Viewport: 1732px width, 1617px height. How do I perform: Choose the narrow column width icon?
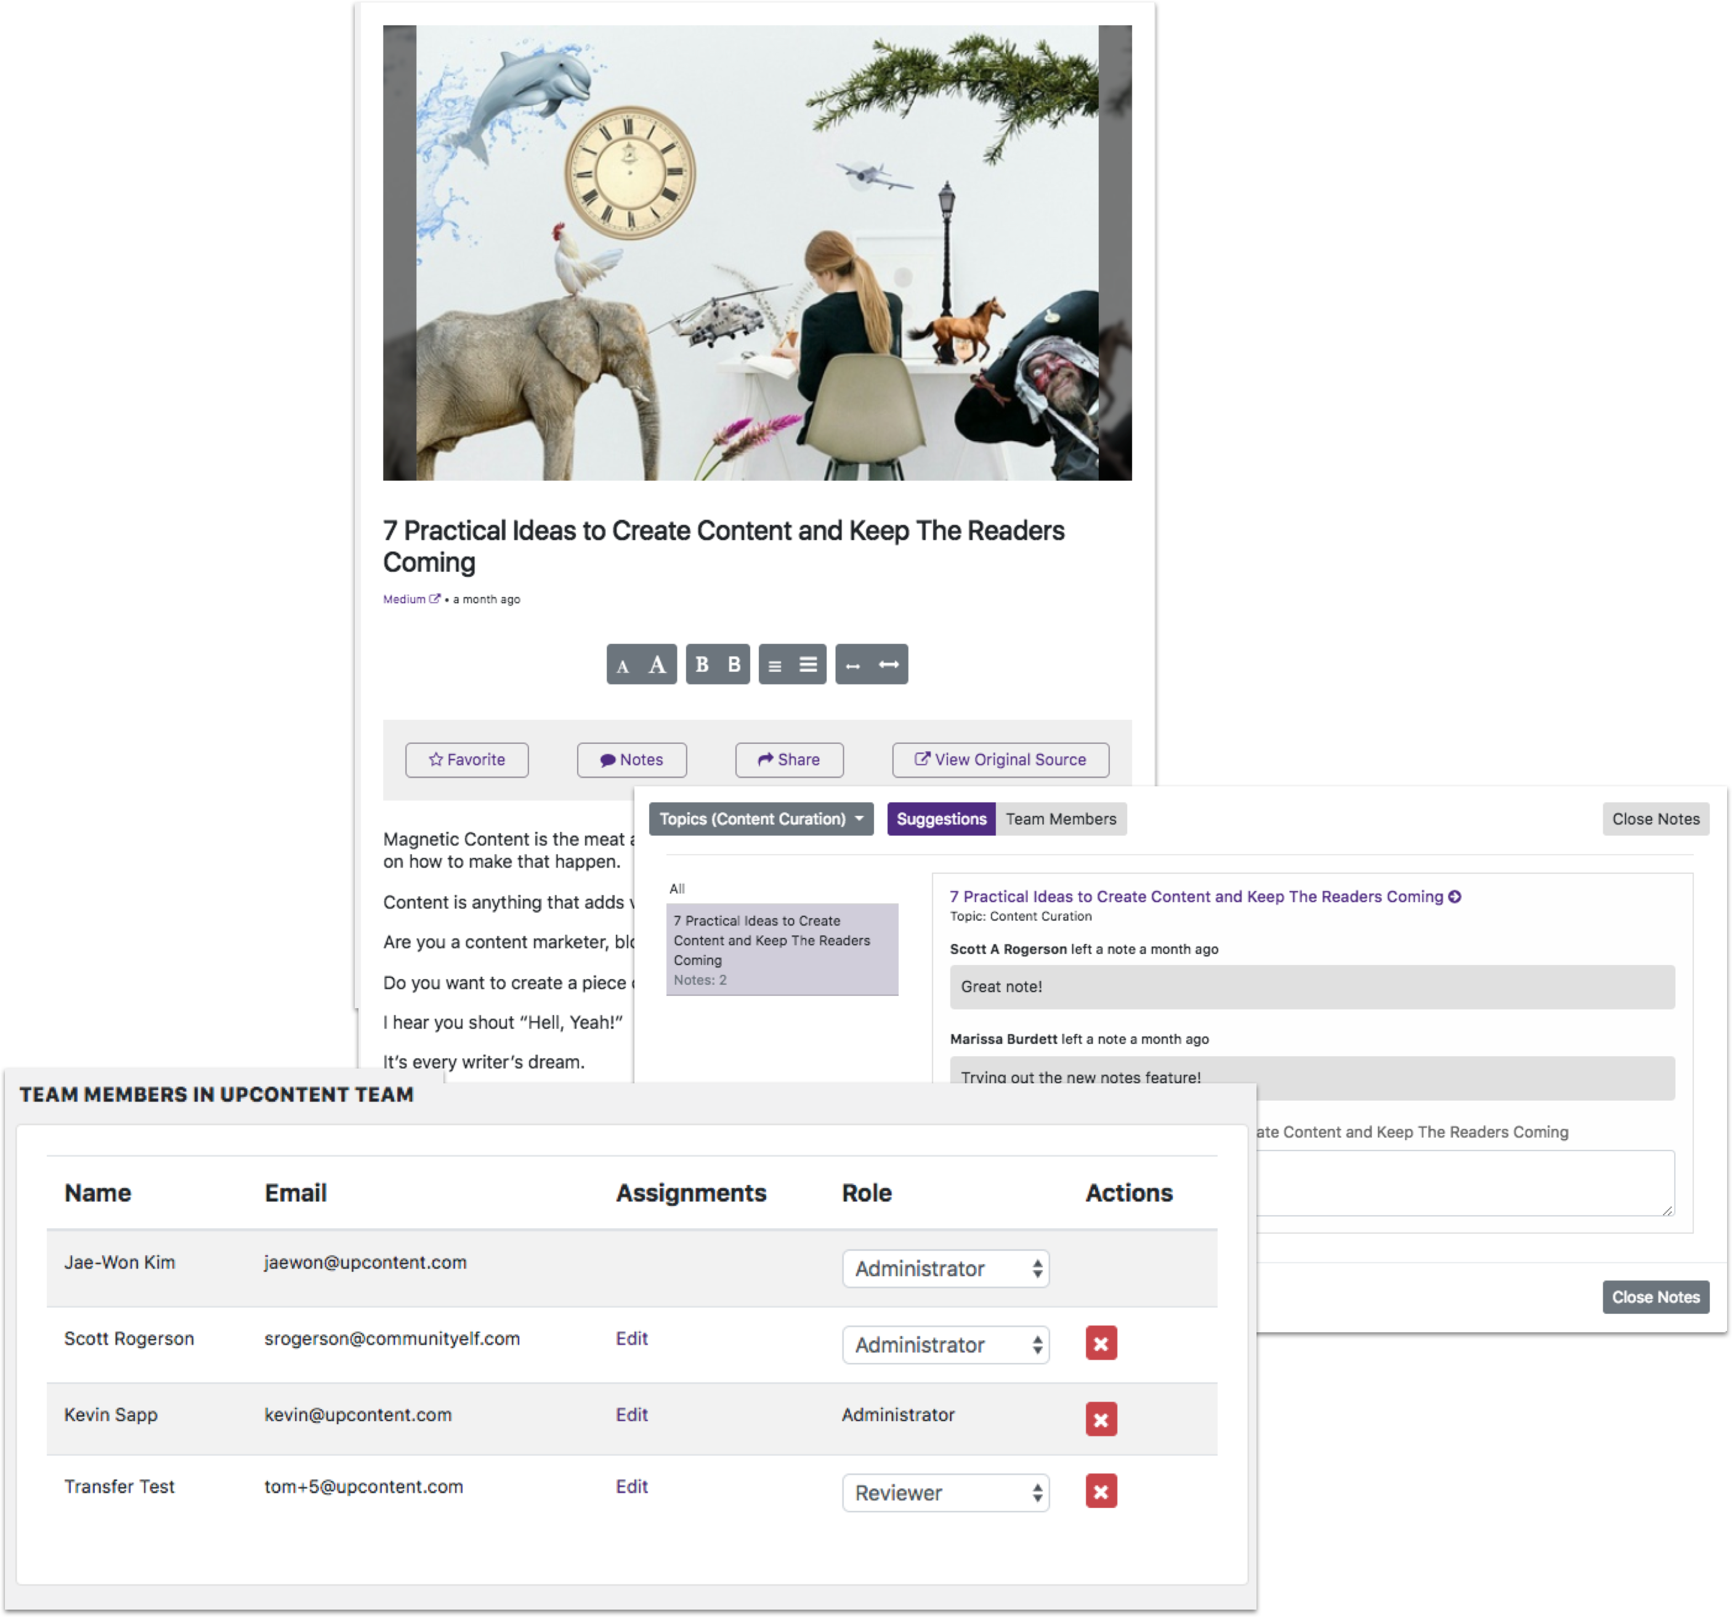pos(853,666)
